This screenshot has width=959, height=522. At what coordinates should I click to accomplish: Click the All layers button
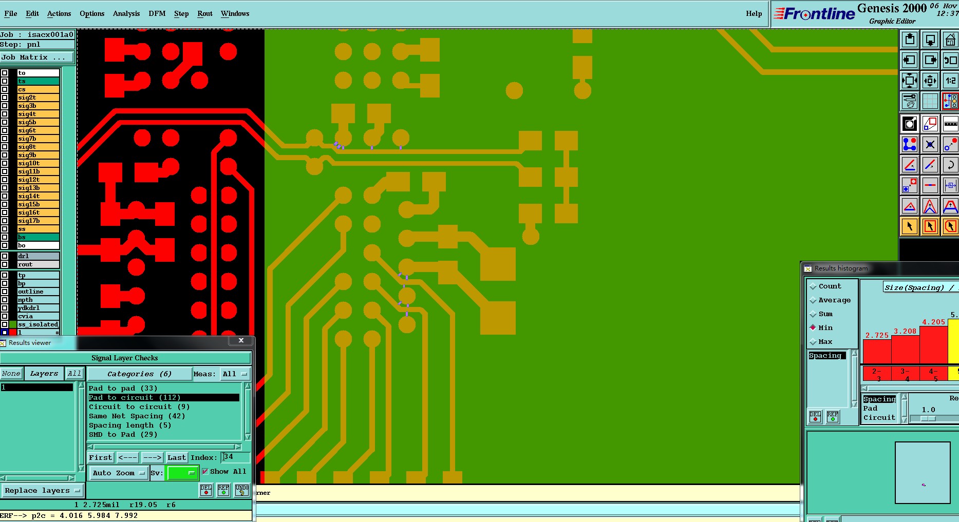(x=74, y=374)
